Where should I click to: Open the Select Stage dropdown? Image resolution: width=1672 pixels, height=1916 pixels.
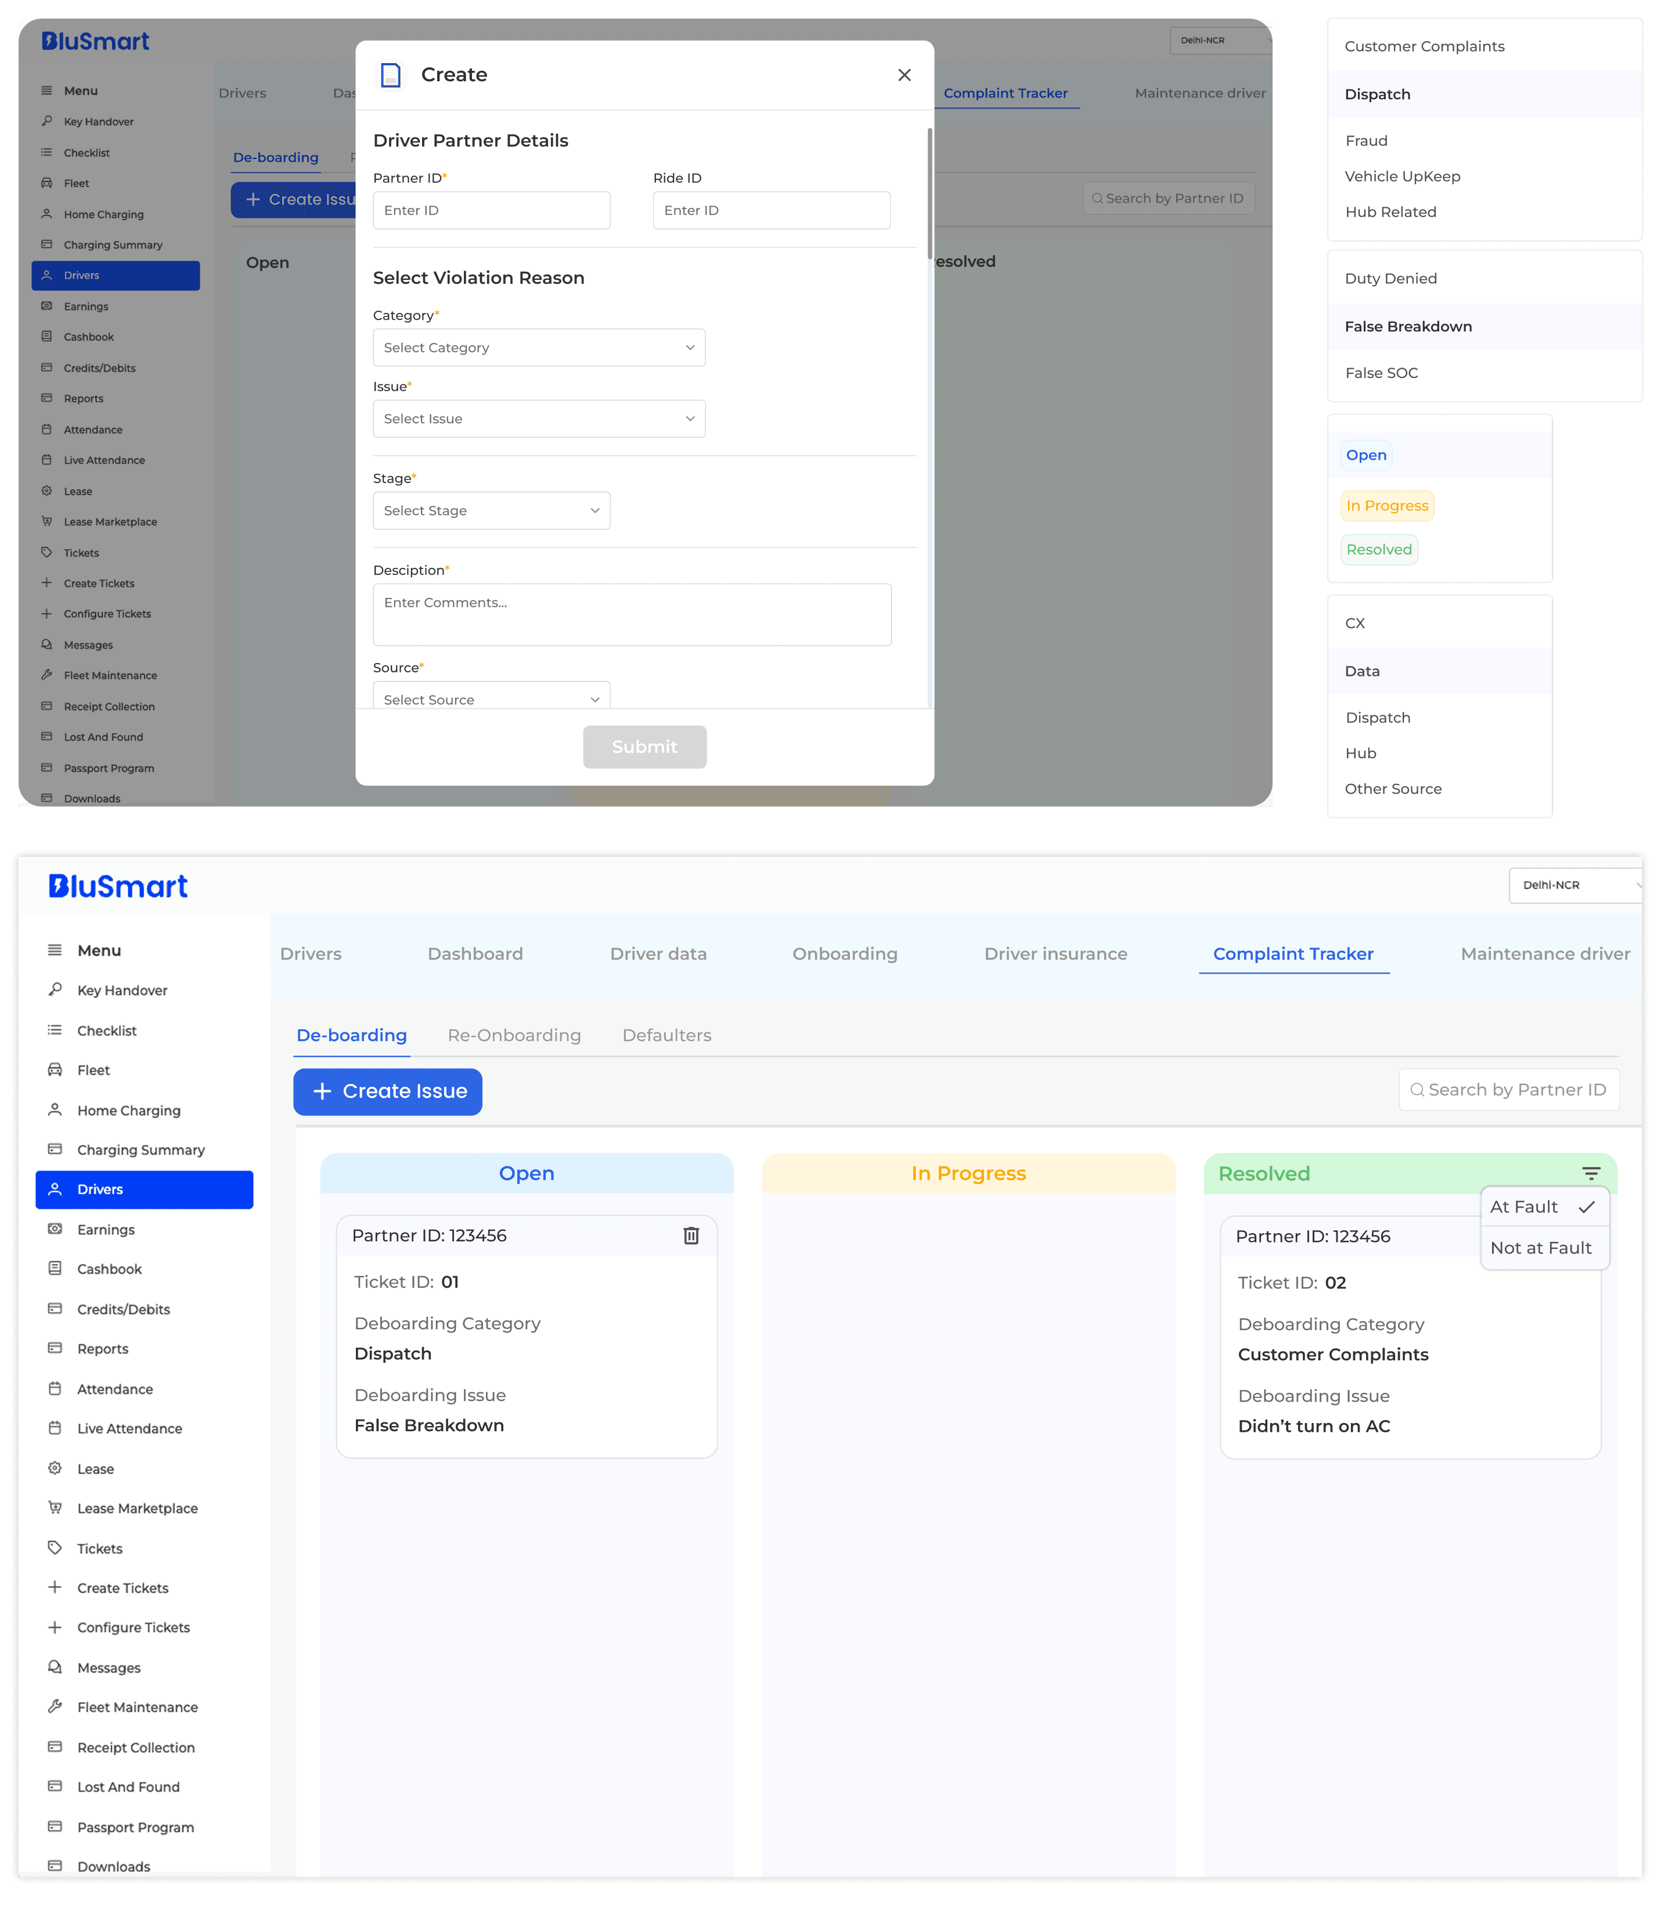(491, 510)
